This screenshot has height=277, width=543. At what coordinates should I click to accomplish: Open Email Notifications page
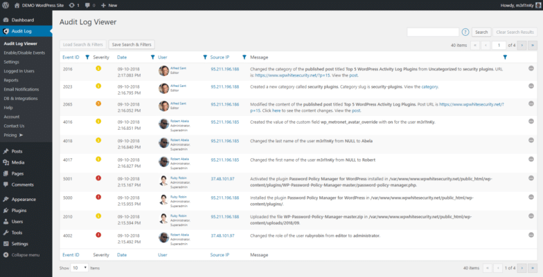pyautogui.click(x=21, y=89)
